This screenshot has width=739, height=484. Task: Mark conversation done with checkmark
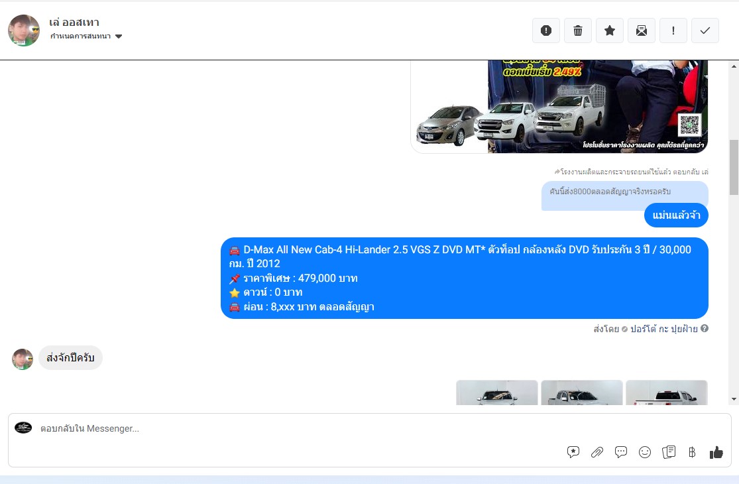[x=705, y=30]
